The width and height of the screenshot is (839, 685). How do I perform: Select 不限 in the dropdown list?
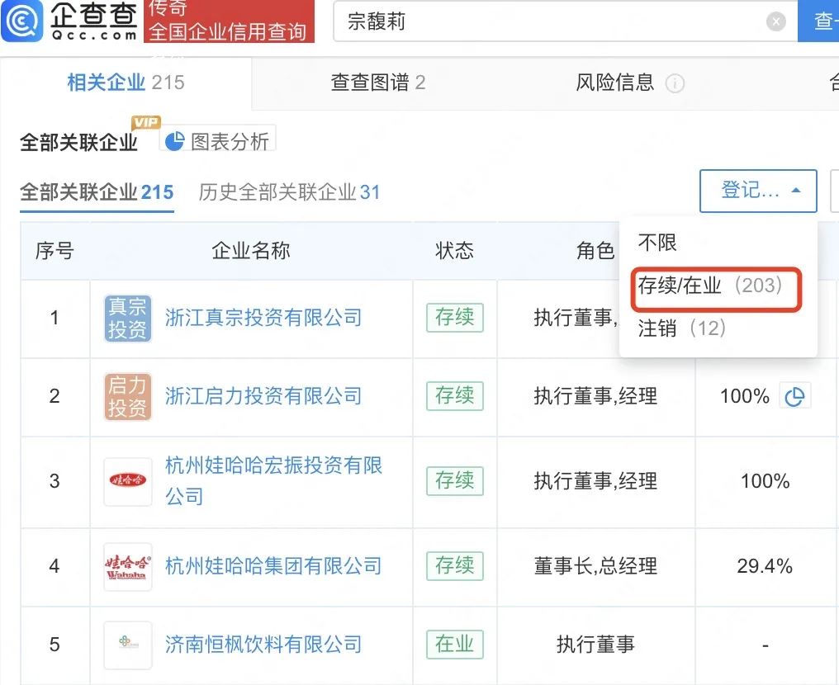[657, 242]
